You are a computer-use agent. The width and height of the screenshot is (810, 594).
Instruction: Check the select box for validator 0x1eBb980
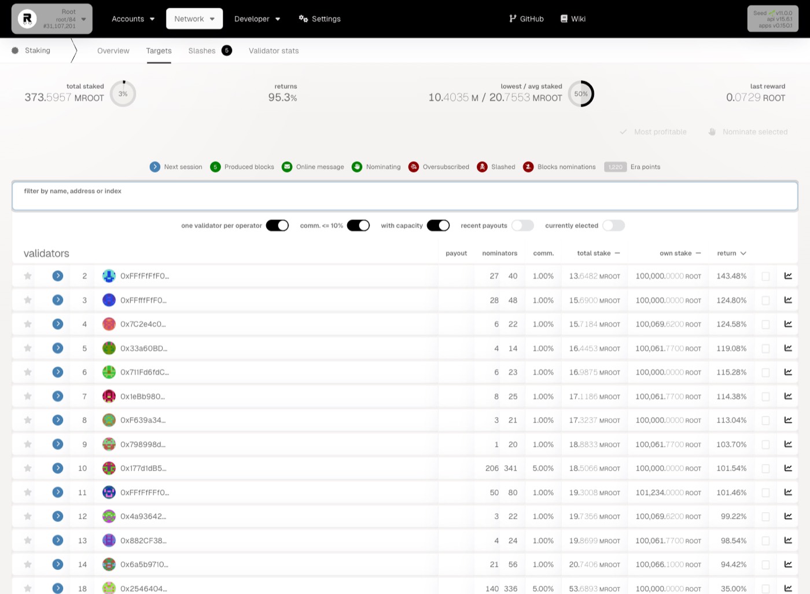click(x=765, y=397)
